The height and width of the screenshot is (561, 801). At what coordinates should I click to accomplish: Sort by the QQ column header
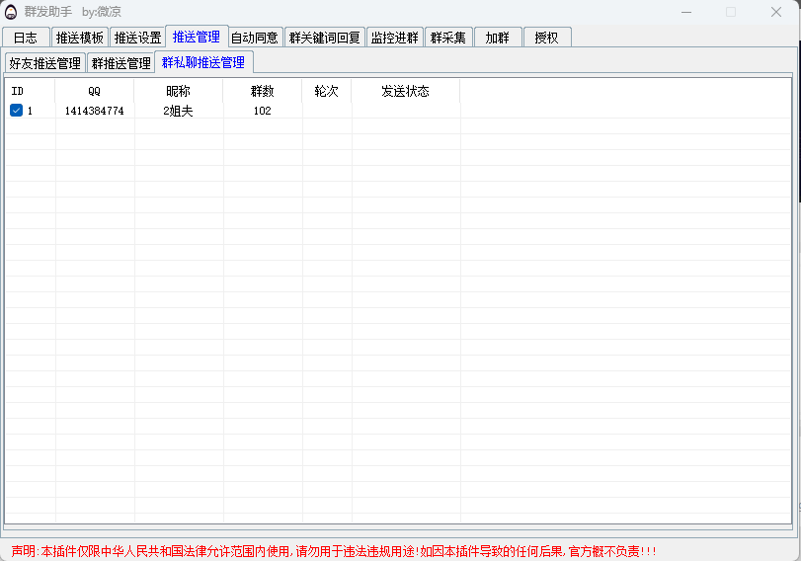pyautogui.click(x=94, y=91)
